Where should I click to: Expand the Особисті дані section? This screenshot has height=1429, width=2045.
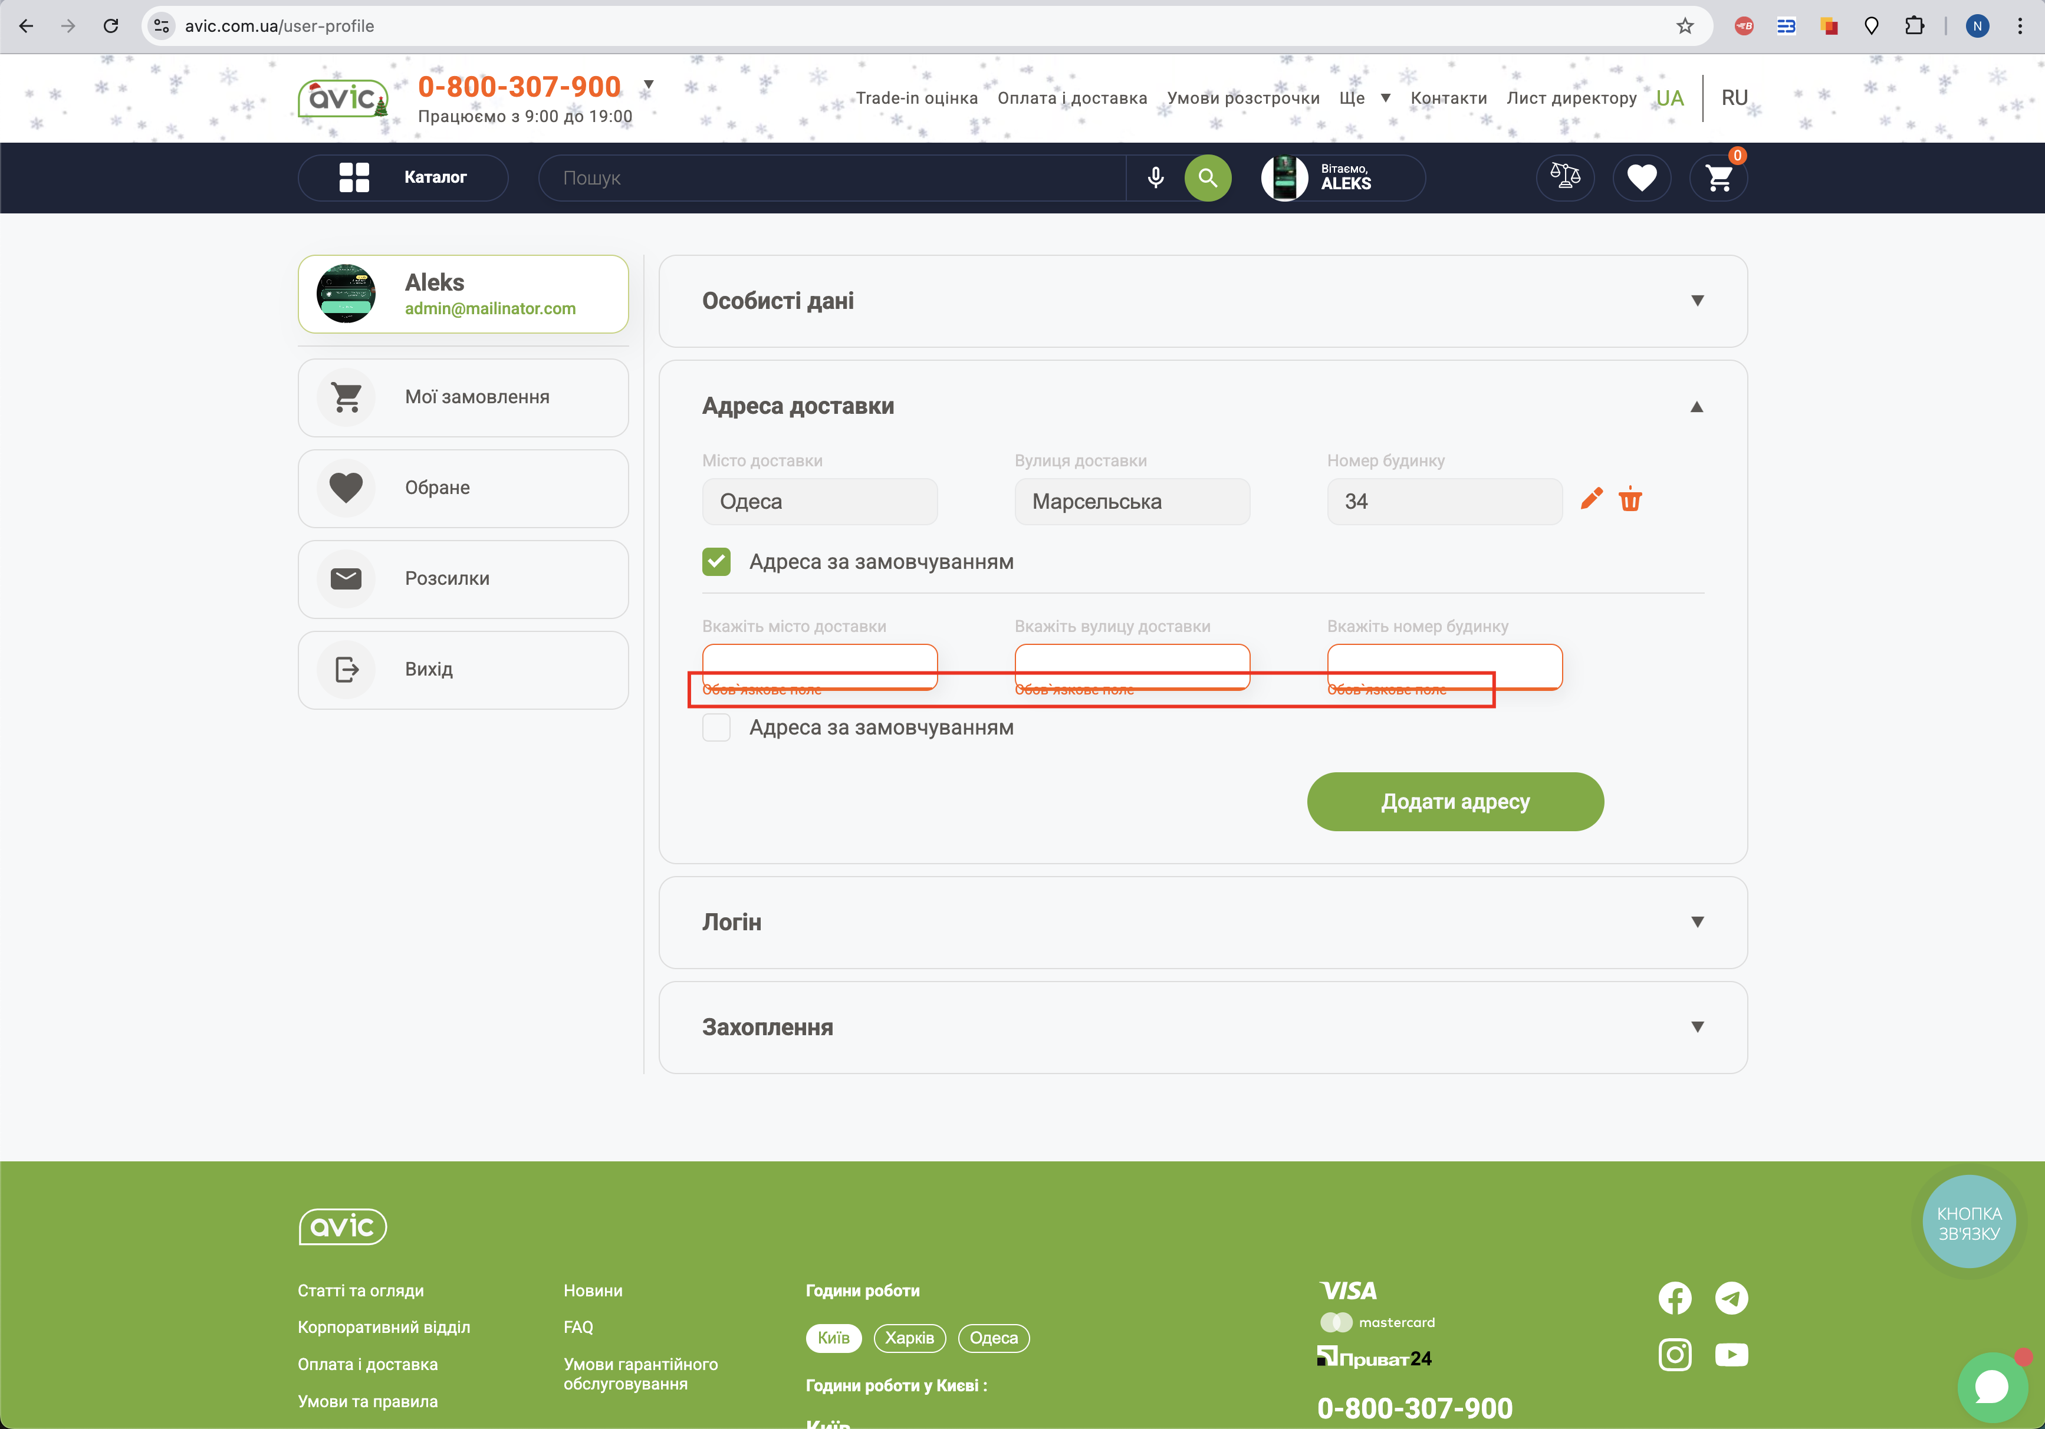[x=1697, y=301]
